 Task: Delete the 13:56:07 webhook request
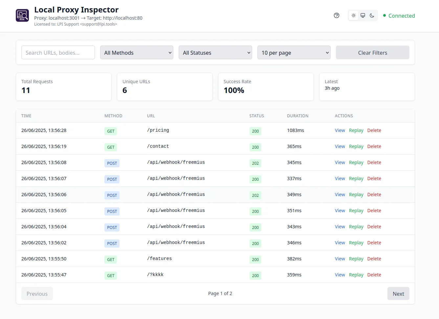pos(374,178)
